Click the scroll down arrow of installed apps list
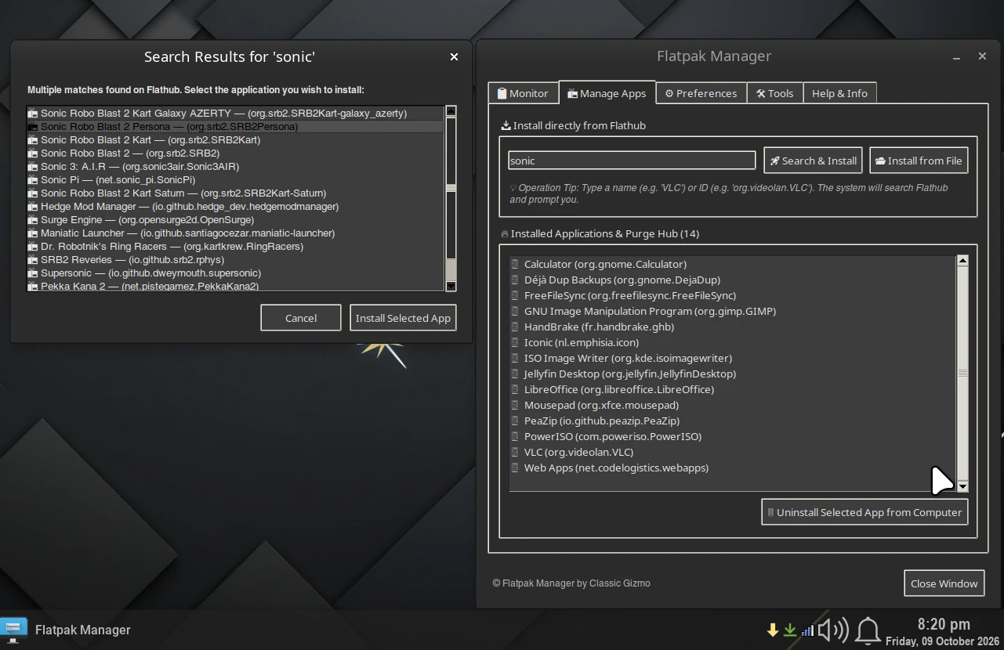The height and width of the screenshot is (650, 1004). 962,486
